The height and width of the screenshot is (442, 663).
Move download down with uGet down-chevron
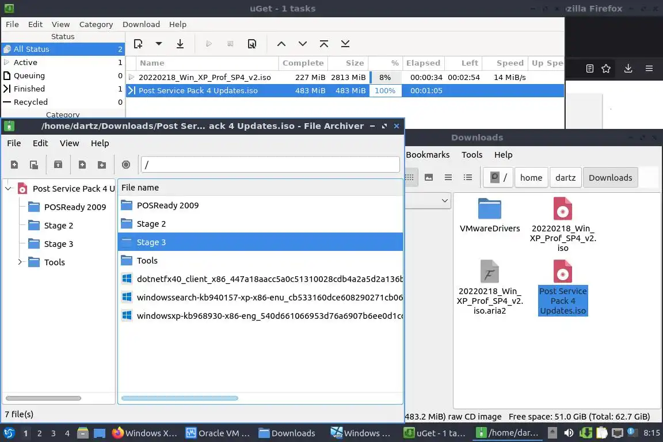coord(303,44)
